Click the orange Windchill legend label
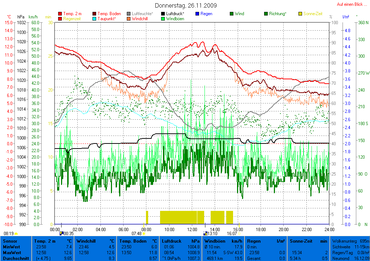Image resolution: width=370 pixels, height=261 pixels. click(139, 19)
